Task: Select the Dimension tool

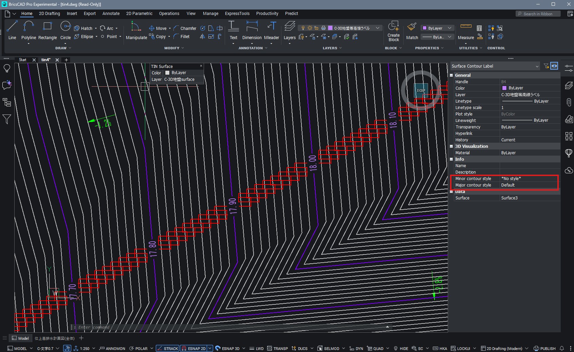Action: pos(252,30)
